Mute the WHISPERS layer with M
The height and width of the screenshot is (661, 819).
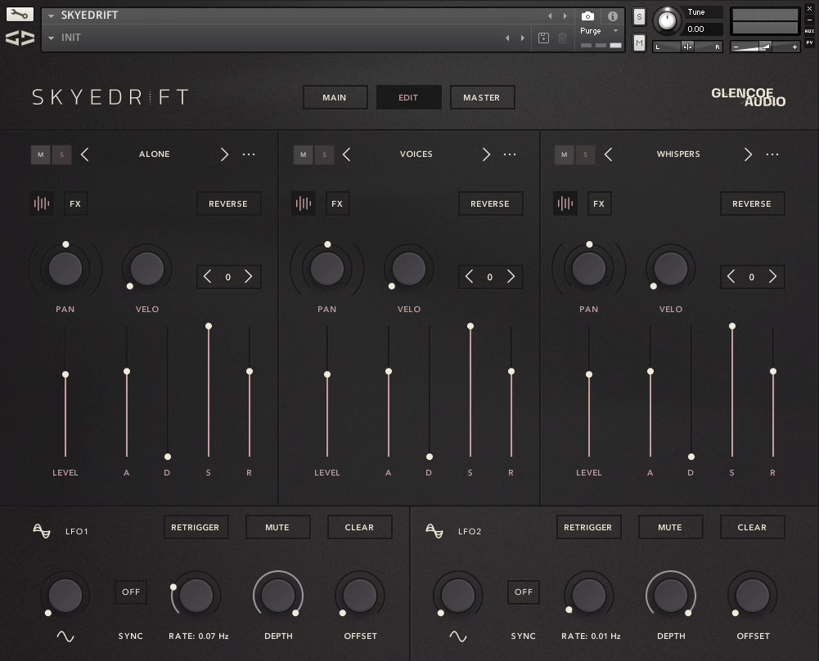tap(564, 154)
